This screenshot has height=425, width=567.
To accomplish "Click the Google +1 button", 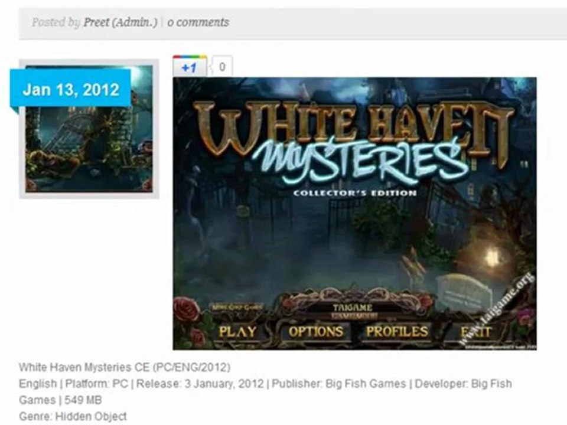I will pos(190,66).
